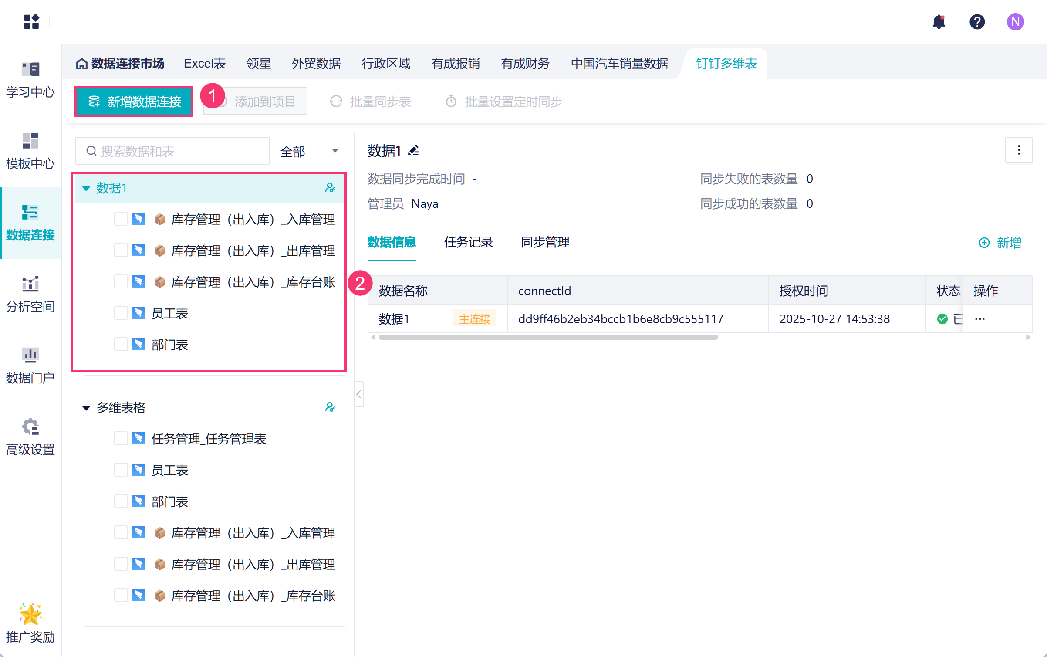Open the three-dot more menu at top right
The height and width of the screenshot is (657, 1047).
[x=1019, y=150]
